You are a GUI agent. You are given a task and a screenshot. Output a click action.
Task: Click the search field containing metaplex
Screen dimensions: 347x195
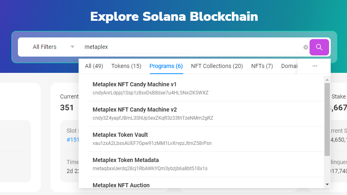pos(191,47)
